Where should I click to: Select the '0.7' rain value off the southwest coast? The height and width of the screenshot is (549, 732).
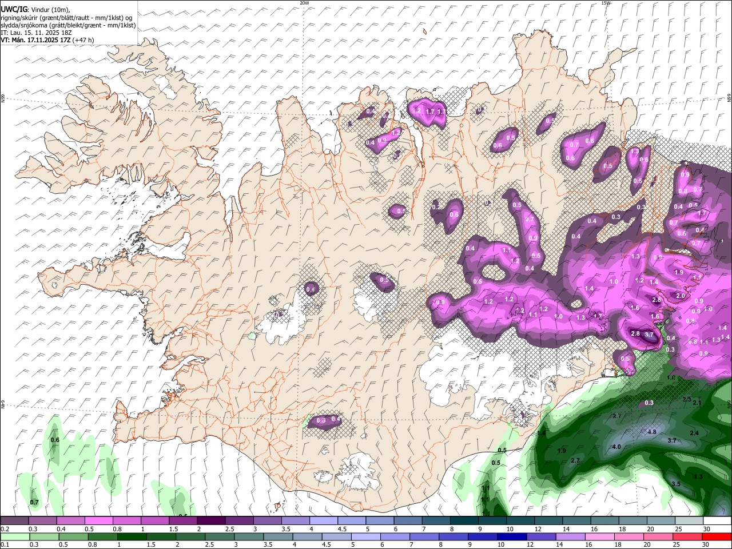(x=34, y=503)
